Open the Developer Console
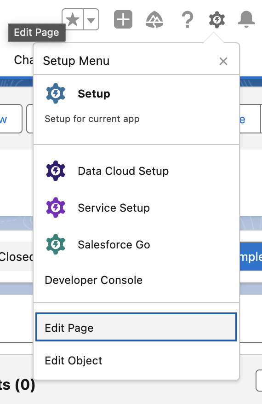 (136, 280)
